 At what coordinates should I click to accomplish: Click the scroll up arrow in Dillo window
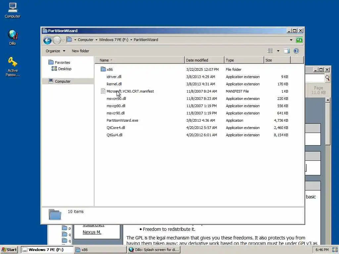(x=328, y=100)
